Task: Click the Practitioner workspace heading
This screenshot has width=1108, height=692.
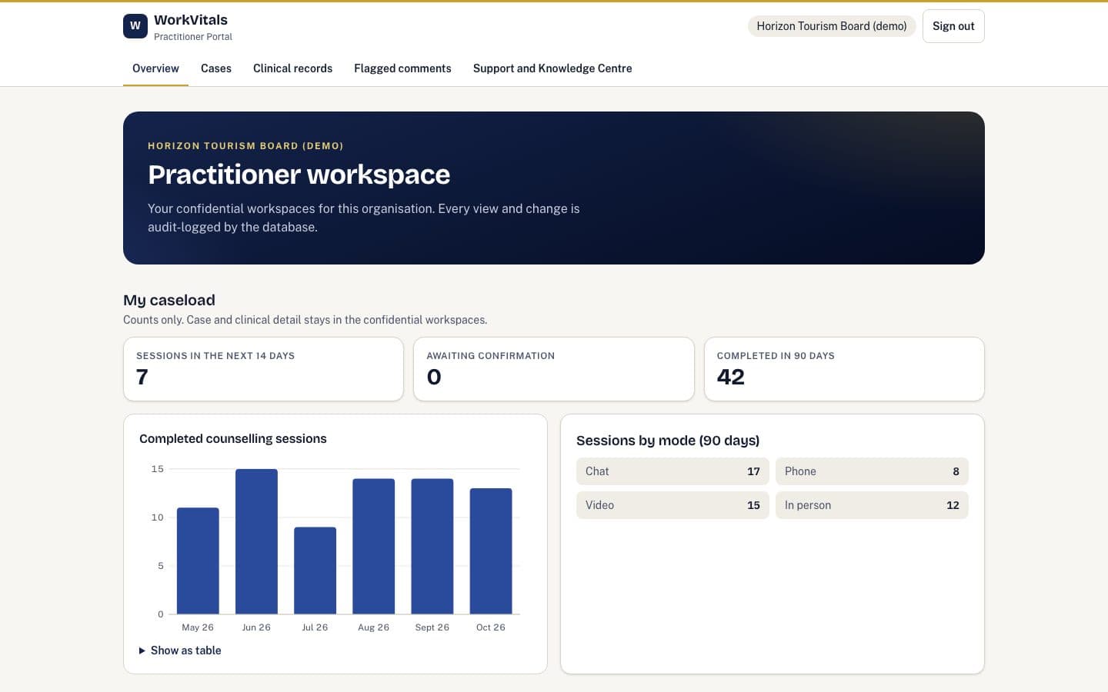Action: pyautogui.click(x=299, y=175)
